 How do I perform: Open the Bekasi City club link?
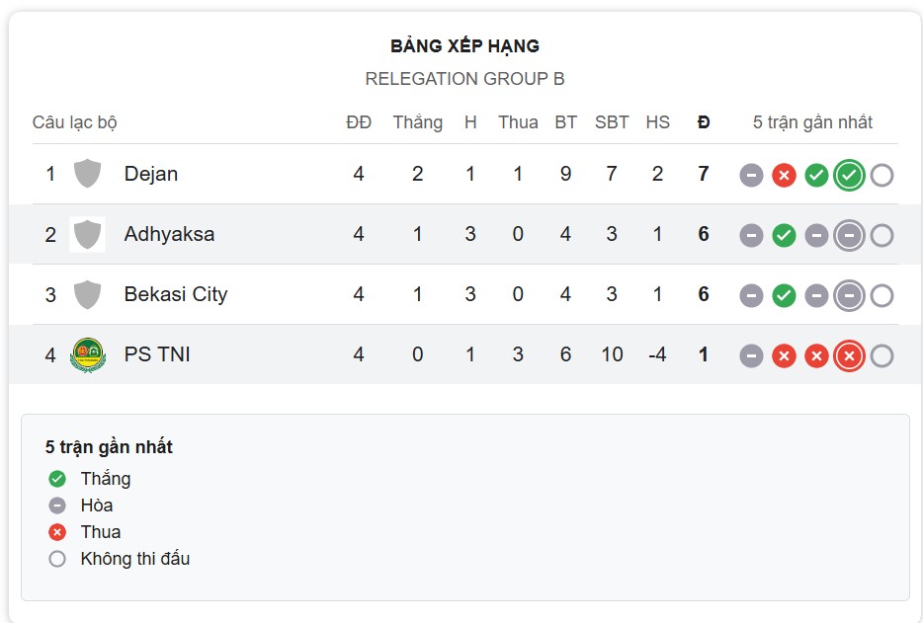(x=176, y=294)
